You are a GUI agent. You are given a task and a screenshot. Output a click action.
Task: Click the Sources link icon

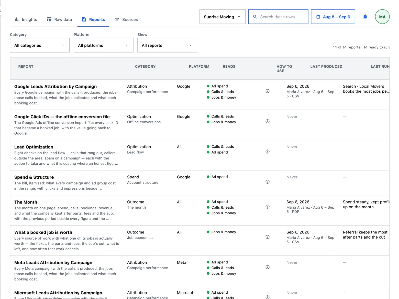117,19
